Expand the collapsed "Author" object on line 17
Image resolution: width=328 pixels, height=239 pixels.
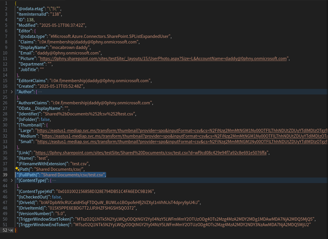click(12, 92)
